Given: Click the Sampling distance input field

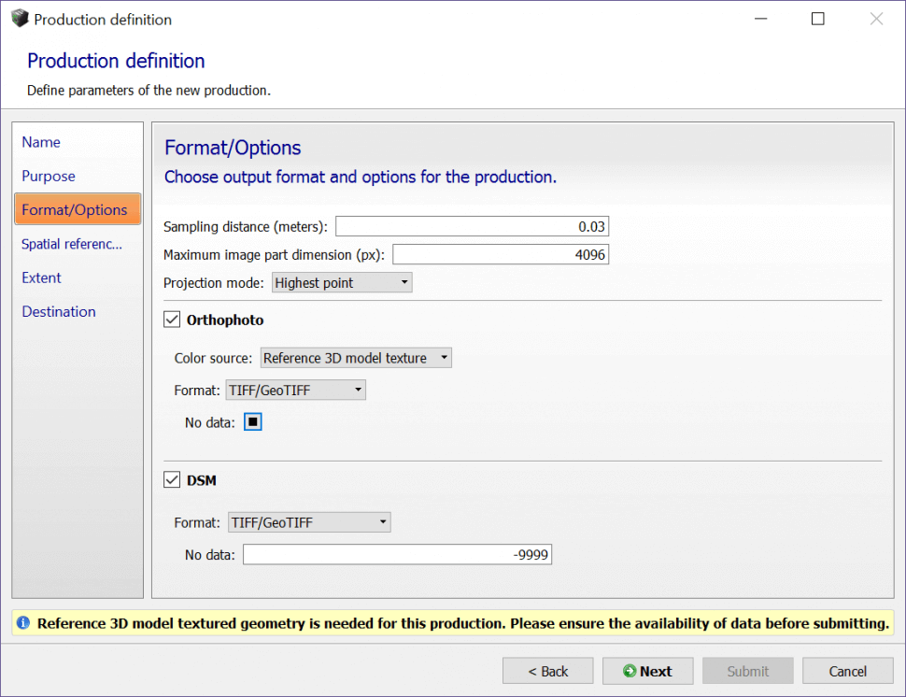Looking at the screenshot, I should coord(472,226).
